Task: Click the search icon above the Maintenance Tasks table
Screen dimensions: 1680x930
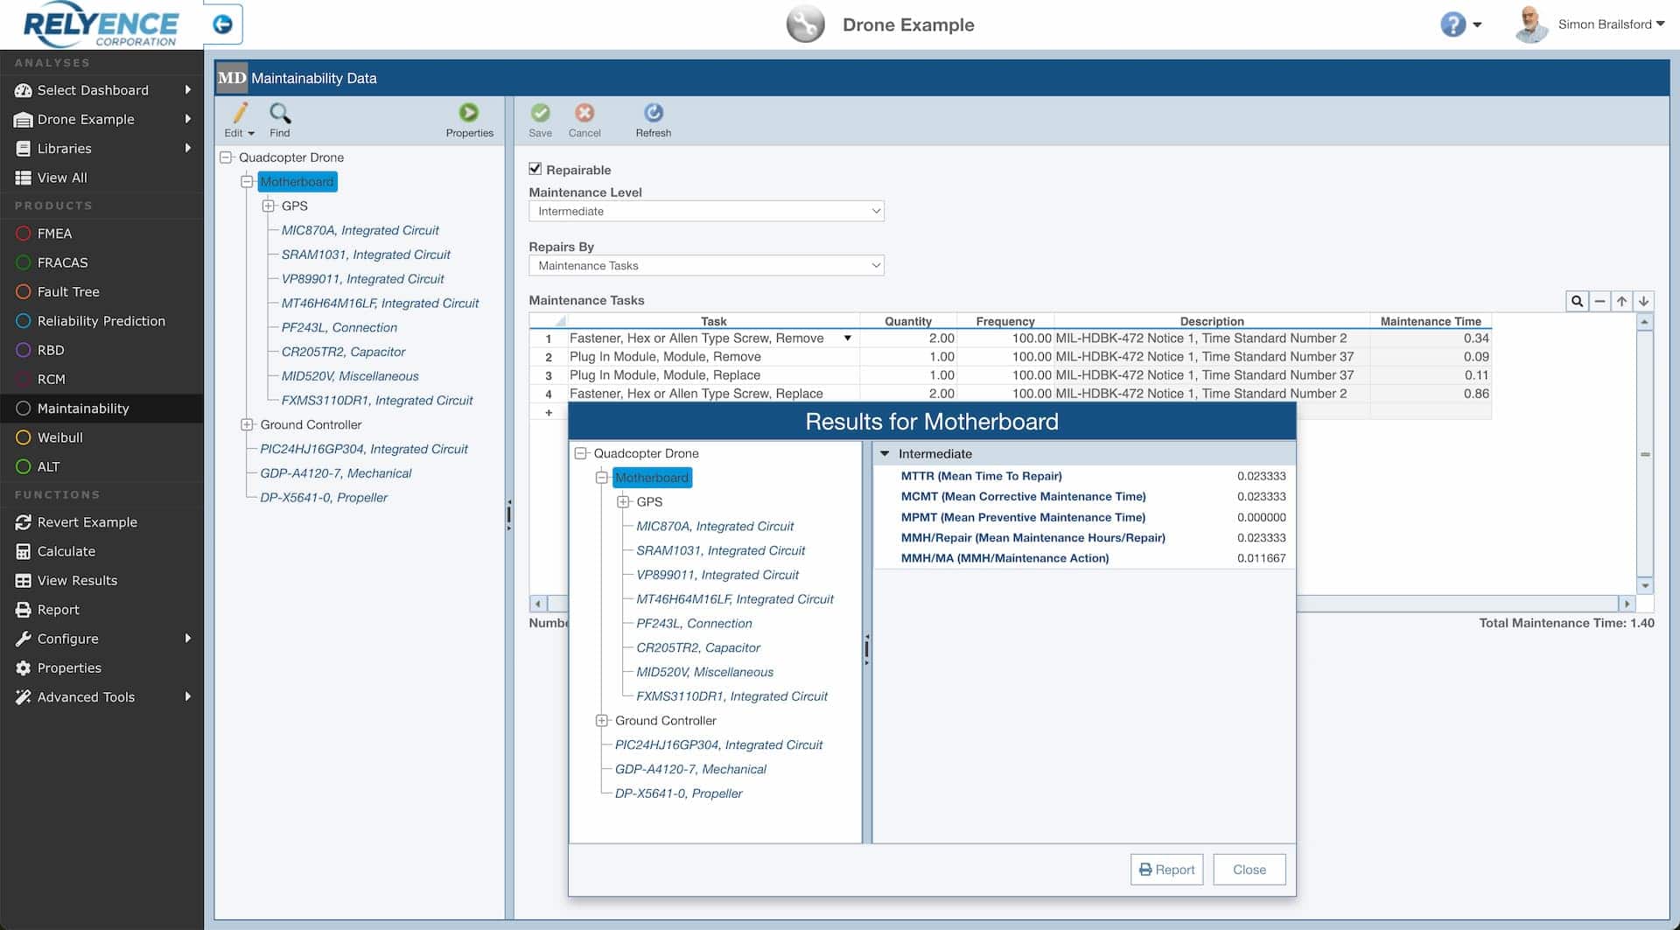Action: [x=1576, y=300]
